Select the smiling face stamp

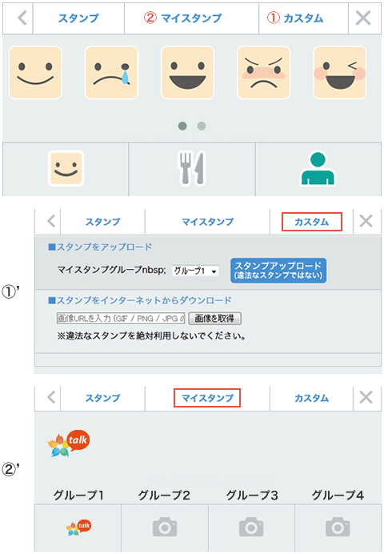tap(35, 73)
